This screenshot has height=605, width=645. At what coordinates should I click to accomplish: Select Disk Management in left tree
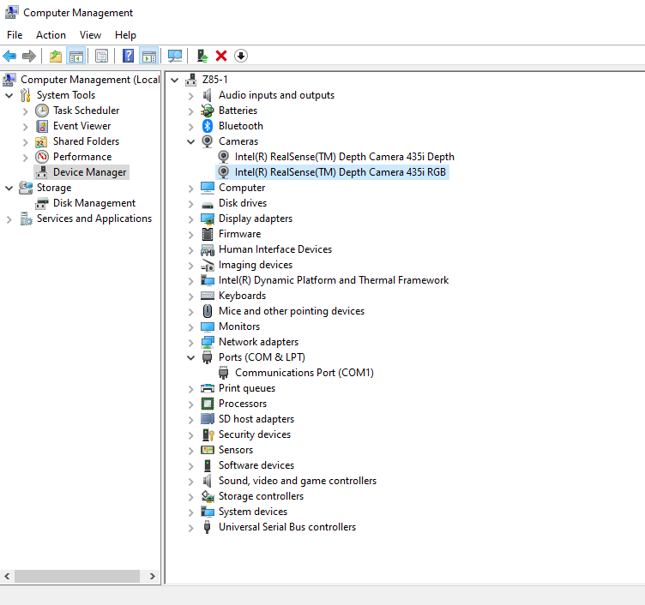coord(94,203)
